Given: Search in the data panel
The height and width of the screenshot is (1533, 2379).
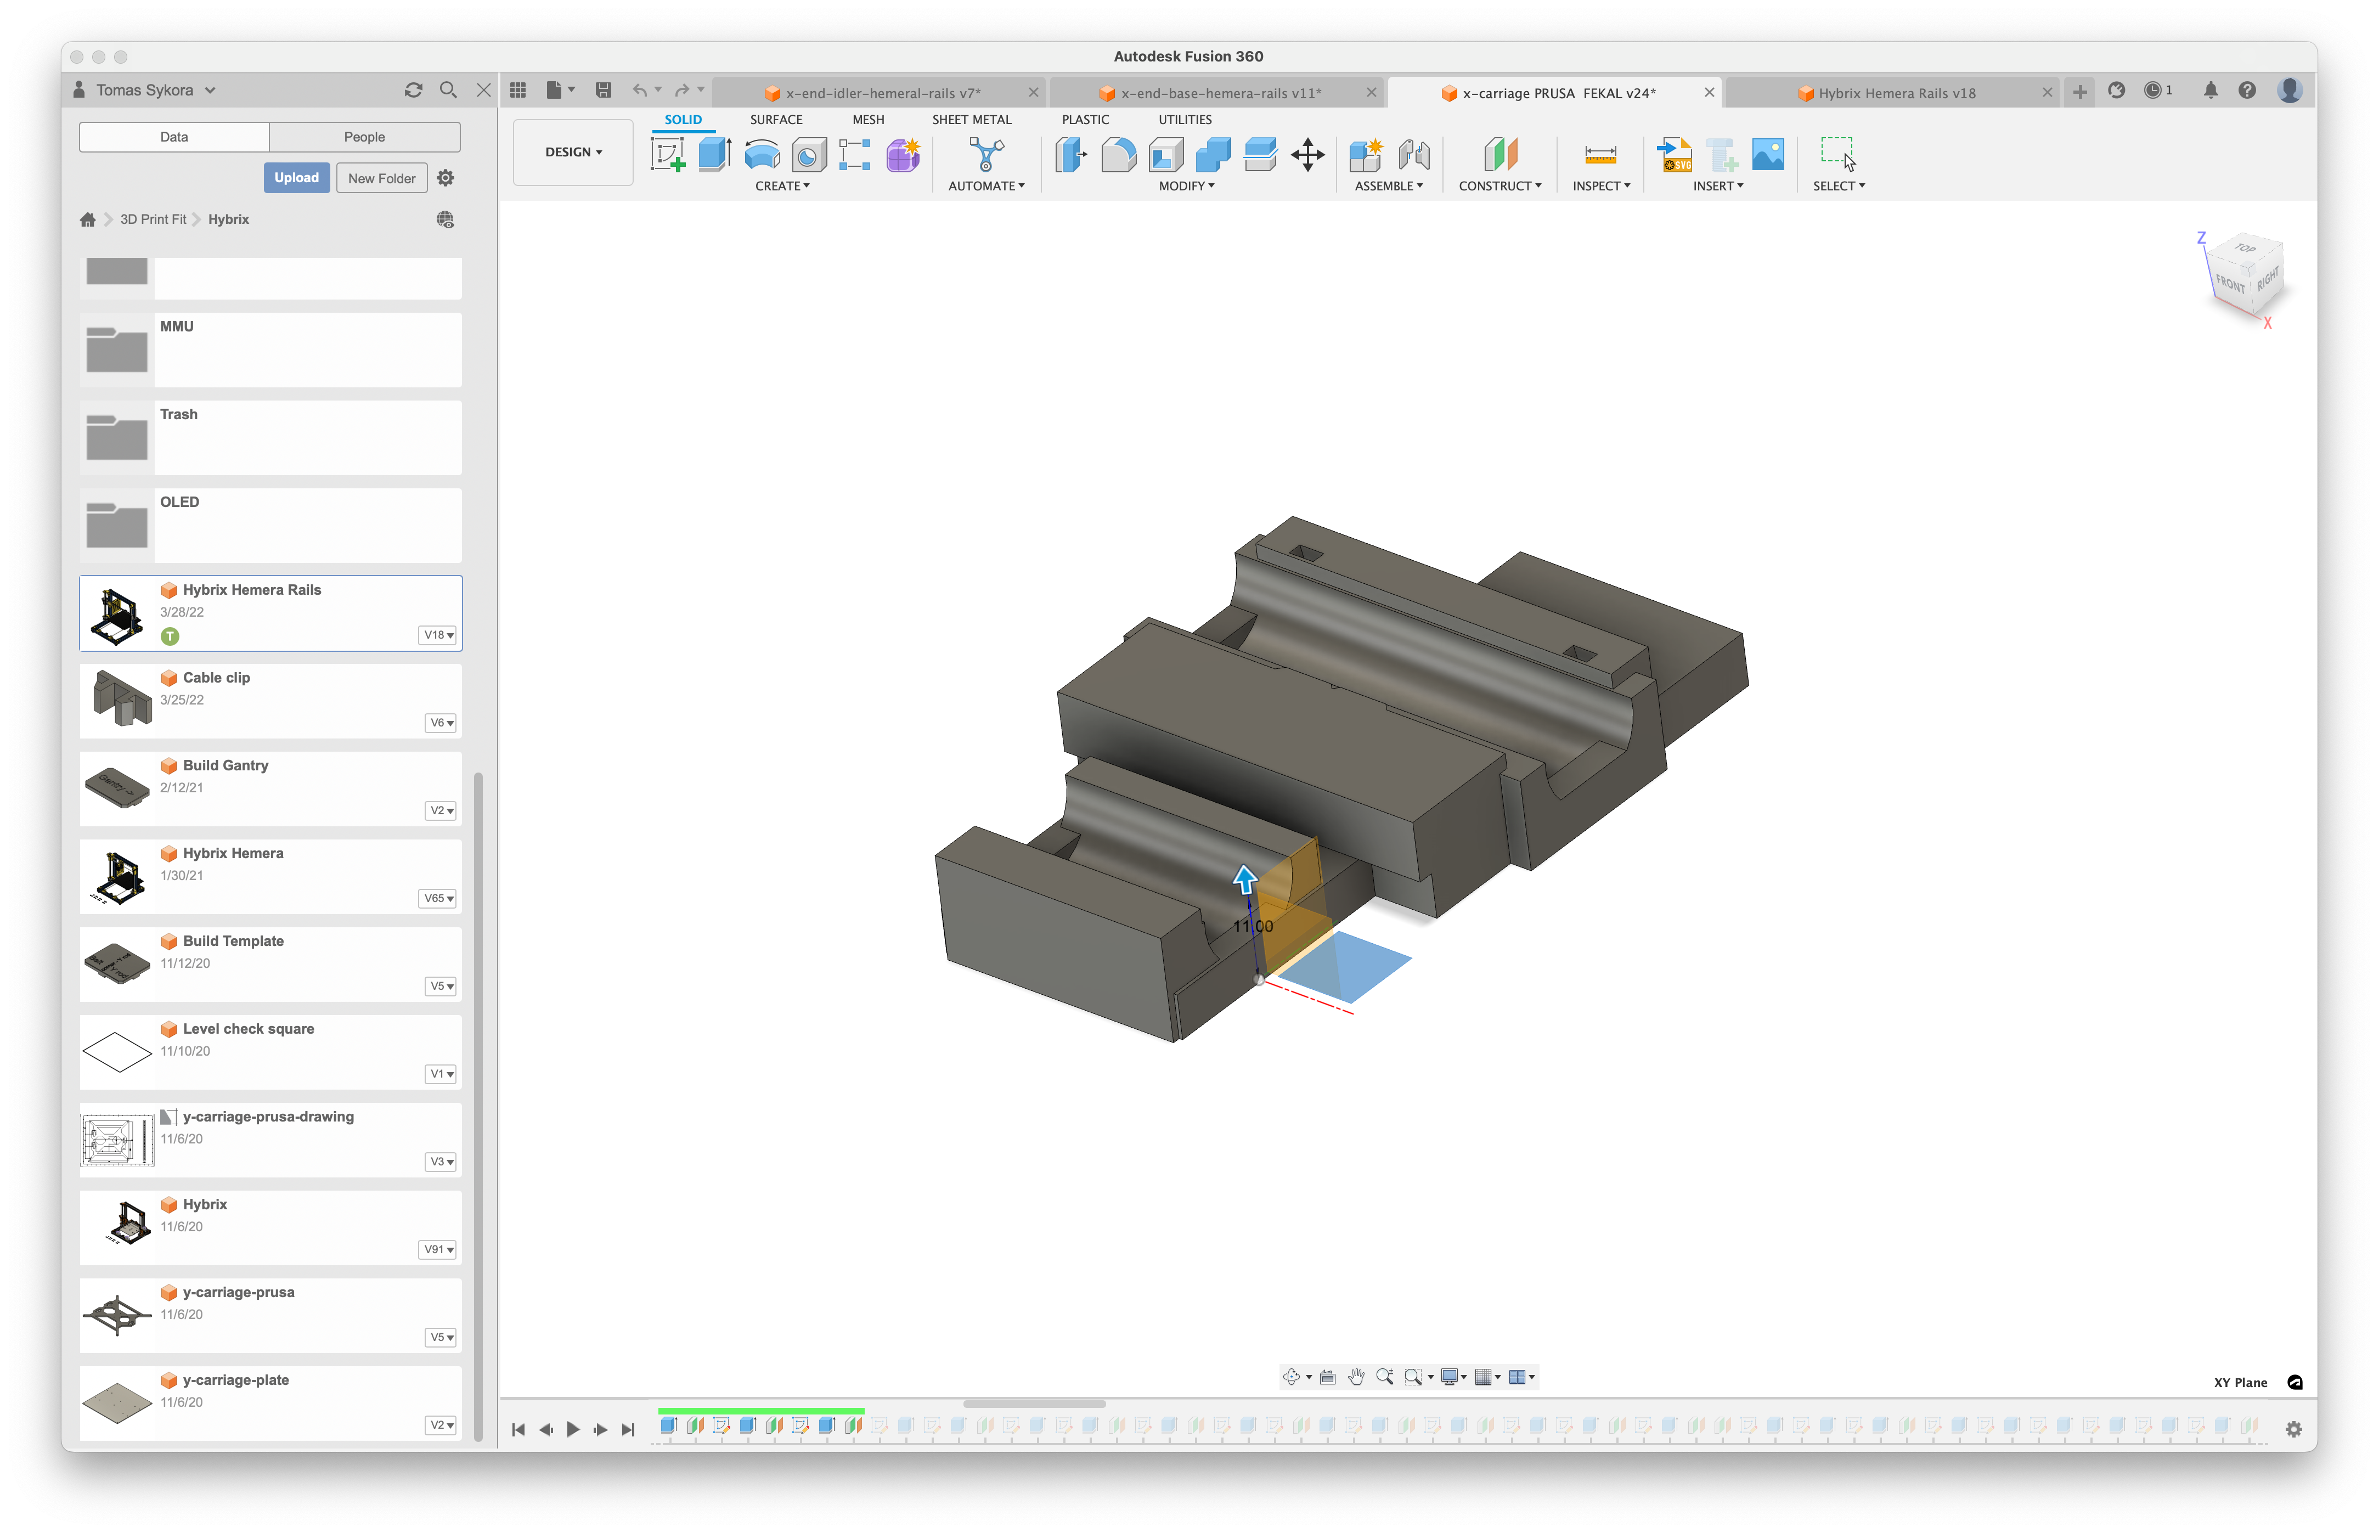Looking at the screenshot, I should point(449,89).
